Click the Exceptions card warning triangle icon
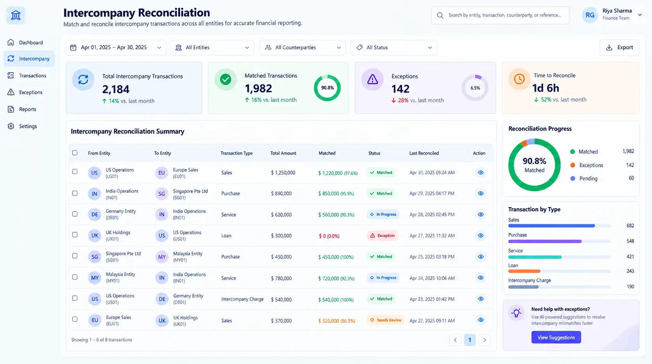652x364 pixels. coord(373,80)
